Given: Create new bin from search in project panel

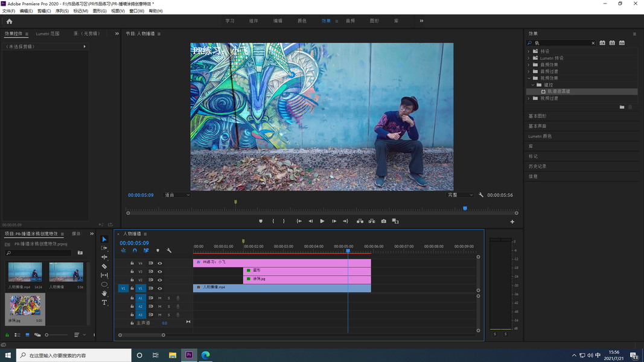Looking at the screenshot, I should 80,253.
